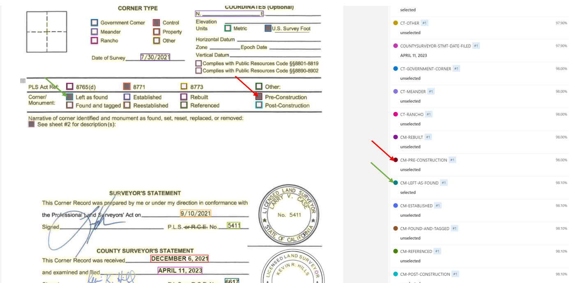Click the dark red dot for CM-PRE-CONSTRUCTION
Screen dimensions: 572x283
pyautogui.click(x=395, y=160)
